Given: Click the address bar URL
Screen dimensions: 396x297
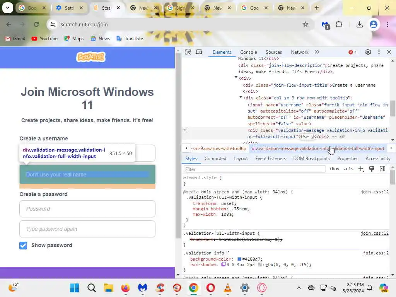Looking at the screenshot, I should pos(84,24).
